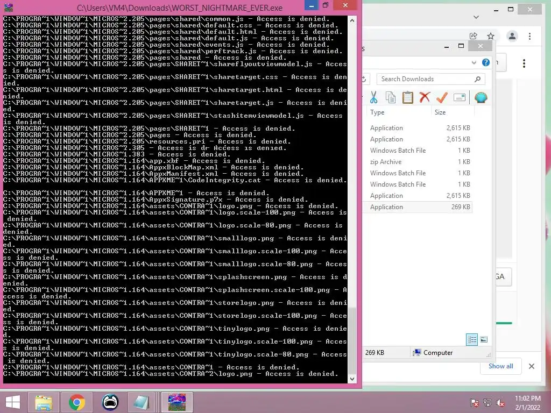Click the console title WORST_NIGHTMARE_EVER.exe
551x413 pixels.
(x=180, y=8)
